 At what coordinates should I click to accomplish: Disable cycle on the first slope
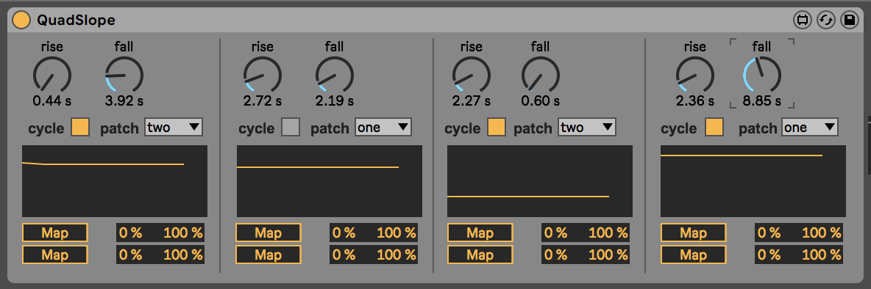tap(80, 128)
